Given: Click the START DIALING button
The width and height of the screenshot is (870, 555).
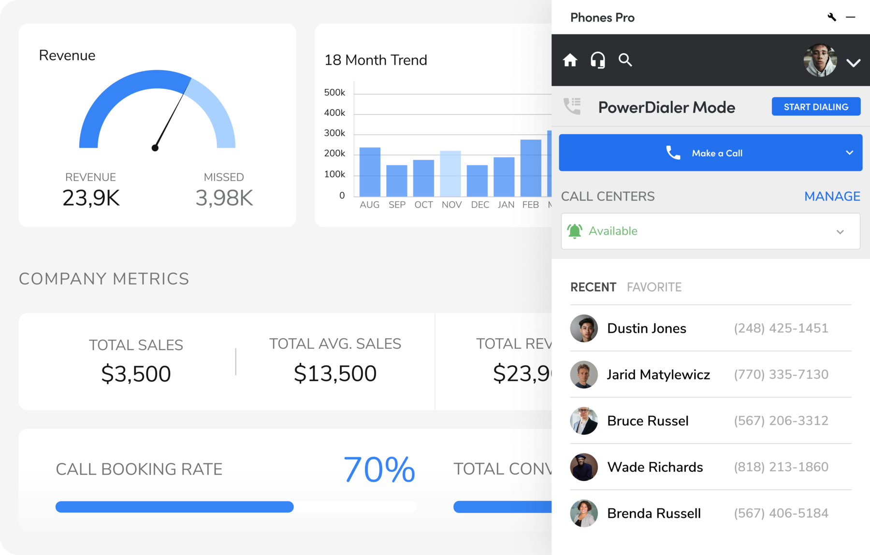Looking at the screenshot, I should 816,107.
